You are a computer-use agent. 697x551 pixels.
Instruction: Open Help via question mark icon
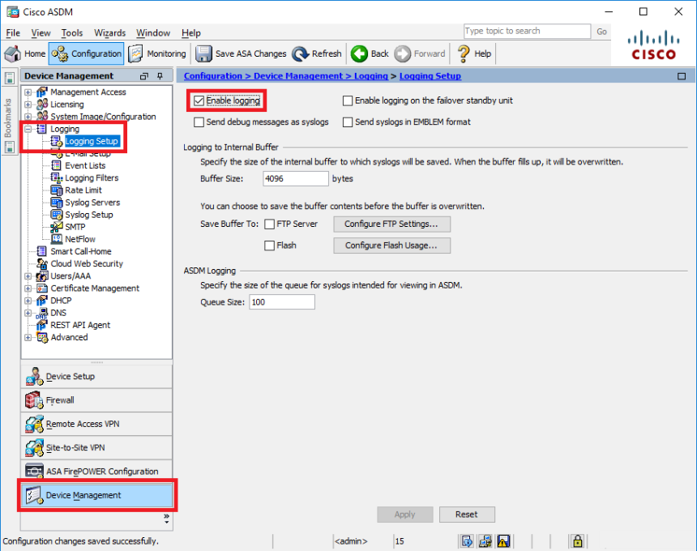pyautogui.click(x=464, y=53)
